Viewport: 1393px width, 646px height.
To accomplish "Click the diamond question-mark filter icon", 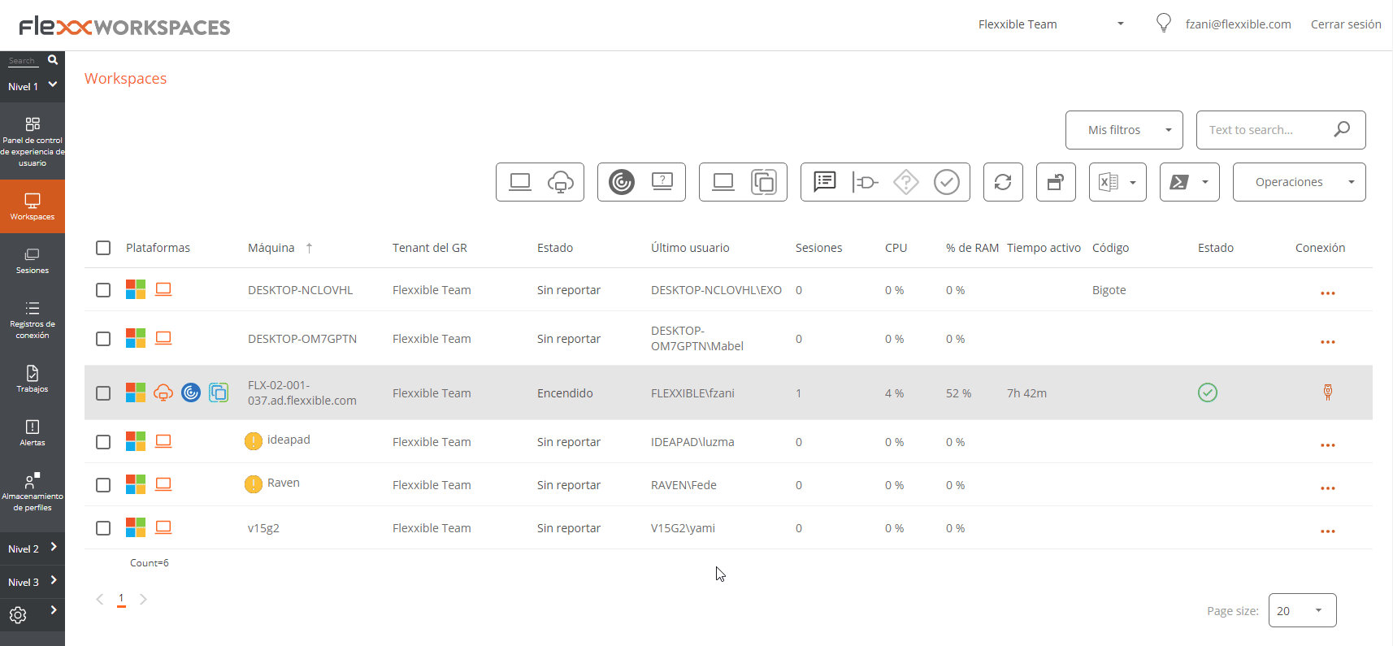I will pos(906,182).
